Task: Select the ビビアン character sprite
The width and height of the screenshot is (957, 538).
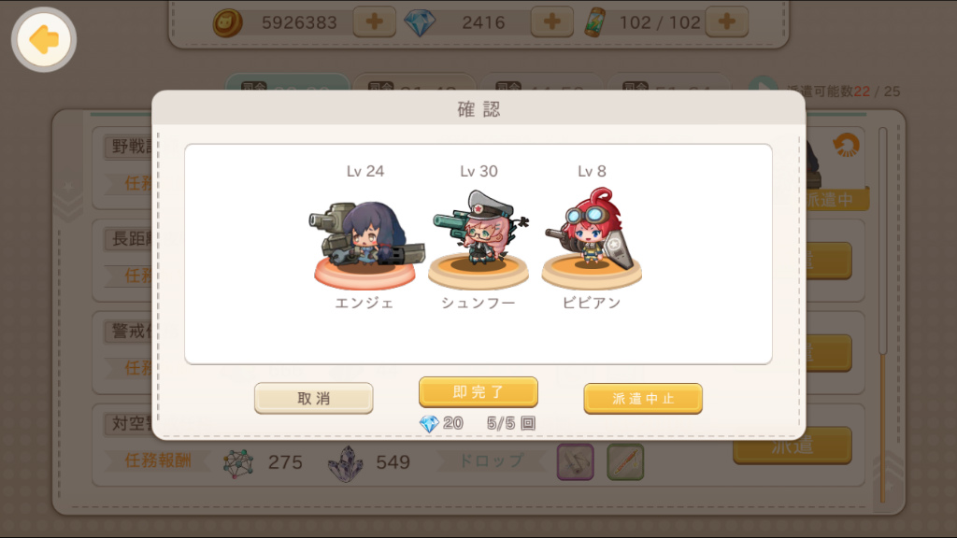Action: pyautogui.click(x=592, y=238)
